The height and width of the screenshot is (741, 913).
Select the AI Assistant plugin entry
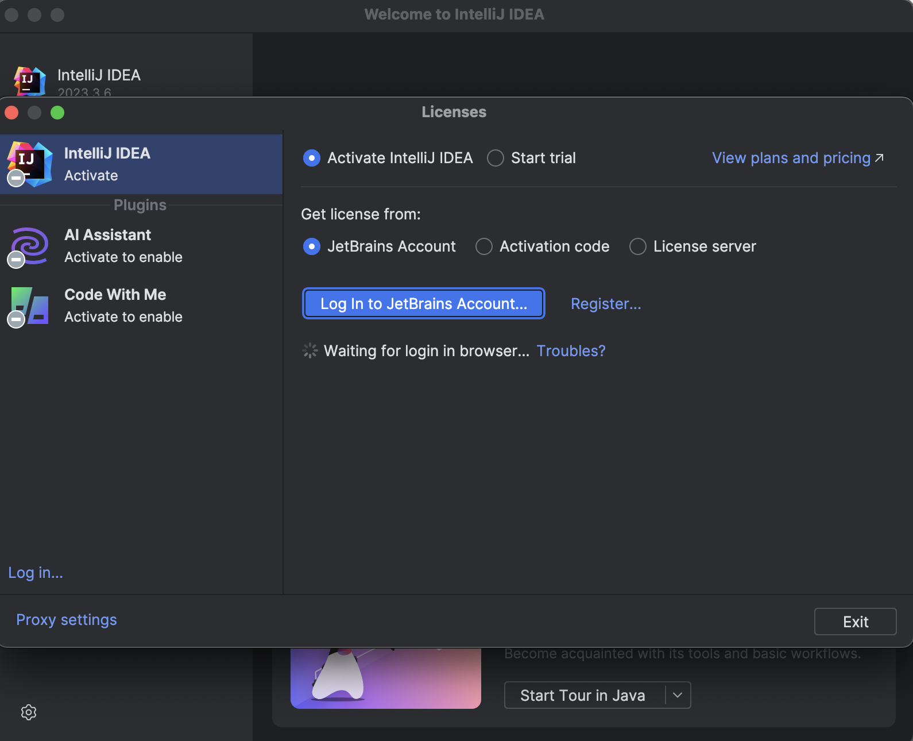[x=141, y=246]
